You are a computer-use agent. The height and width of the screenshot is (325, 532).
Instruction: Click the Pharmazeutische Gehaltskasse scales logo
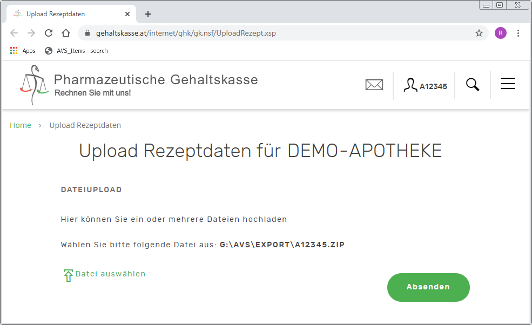(33, 85)
